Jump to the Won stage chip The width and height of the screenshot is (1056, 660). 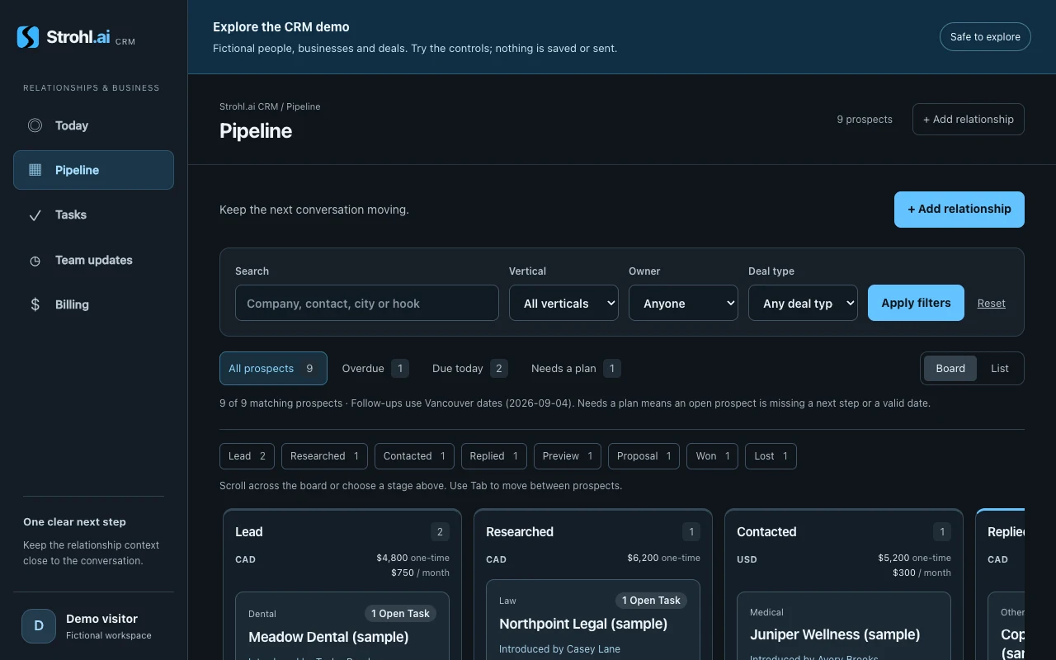pyautogui.click(x=712, y=456)
